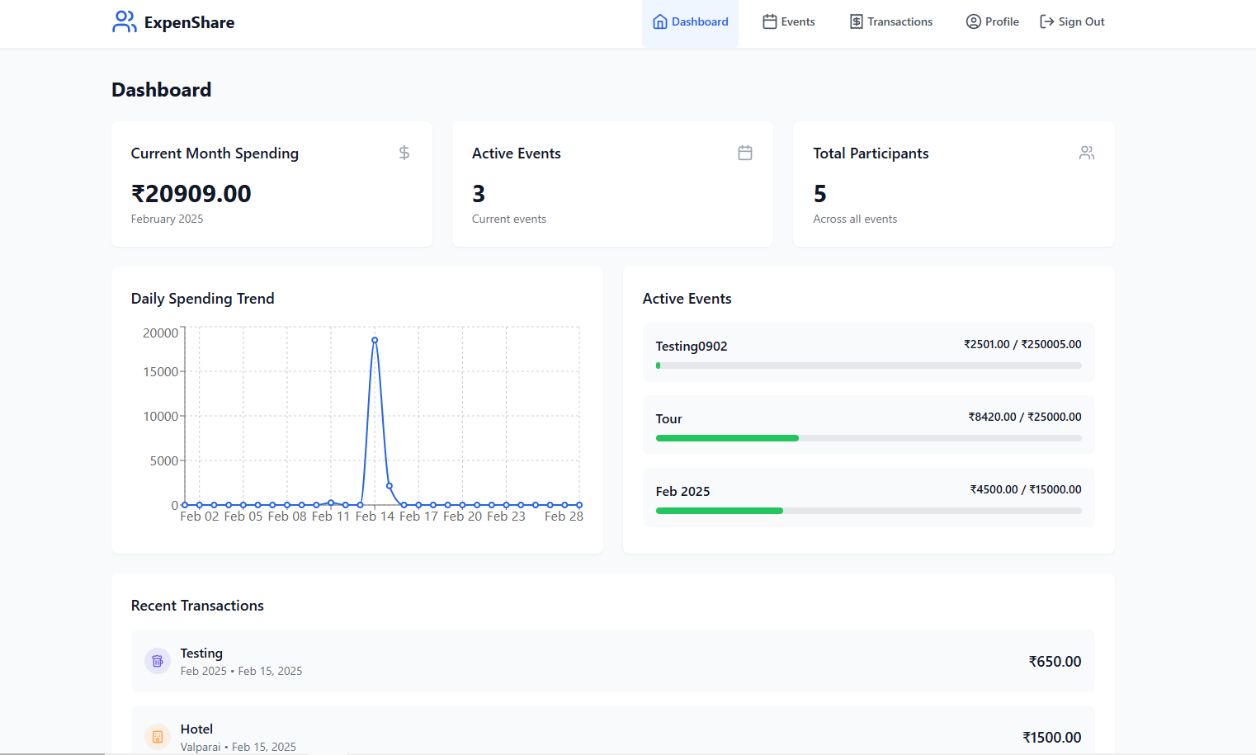
Task: Click the ₹2501.00 / ₹250005.00 budget text
Action: point(1022,344)
